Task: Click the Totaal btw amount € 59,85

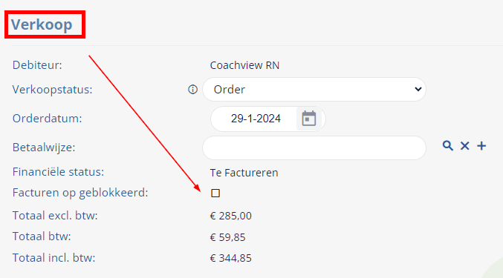Action: click(x=228, y=237)
